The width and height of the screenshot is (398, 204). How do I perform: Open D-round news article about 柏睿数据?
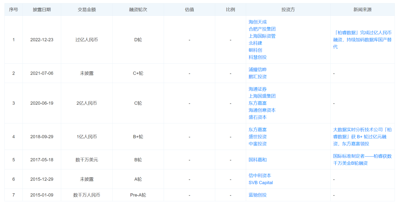pos(362,40)
